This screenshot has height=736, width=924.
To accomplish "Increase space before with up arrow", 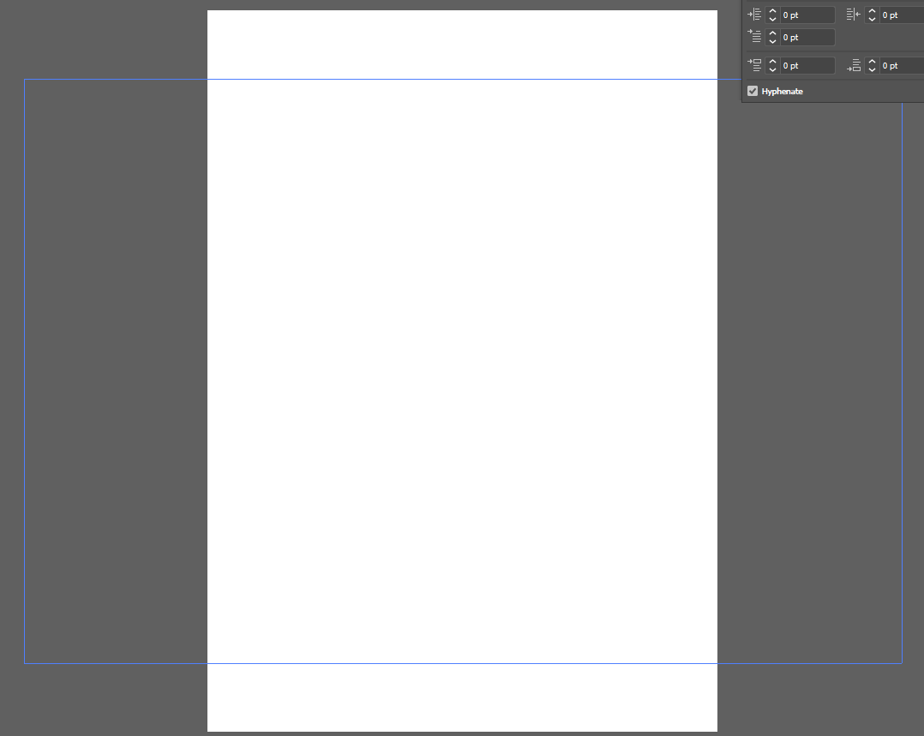I will tap(772, 62).
